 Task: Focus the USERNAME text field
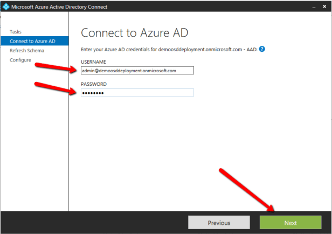click(x=136, y=70)
